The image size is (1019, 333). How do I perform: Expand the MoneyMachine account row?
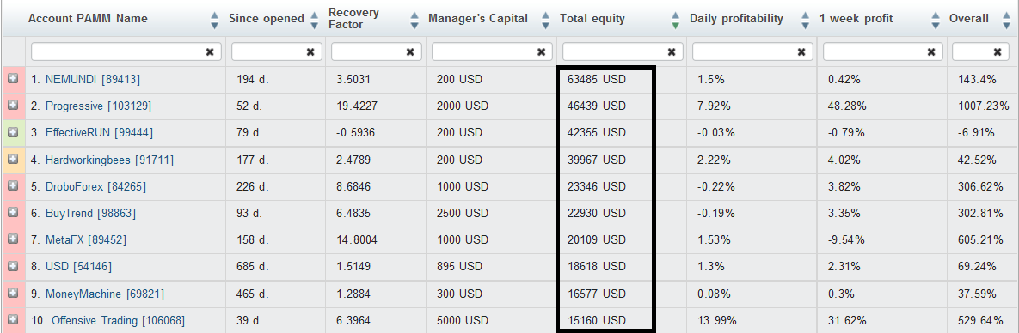[13, 294]
